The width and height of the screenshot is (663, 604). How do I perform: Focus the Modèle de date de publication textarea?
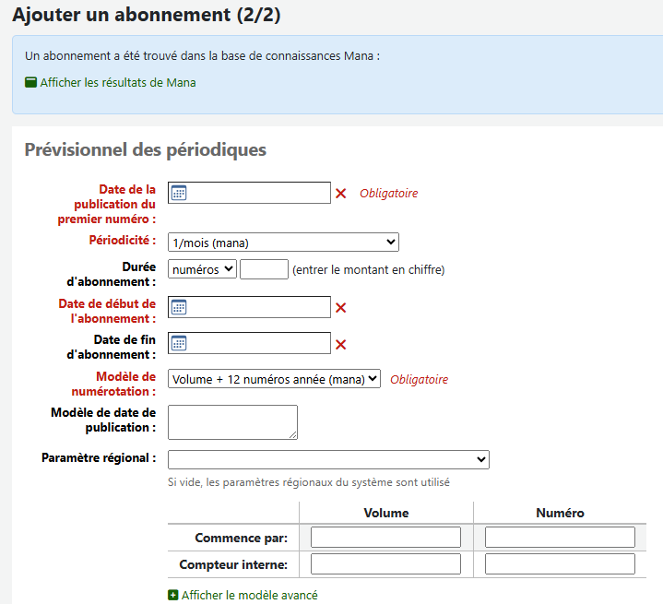tap(232, 421)
